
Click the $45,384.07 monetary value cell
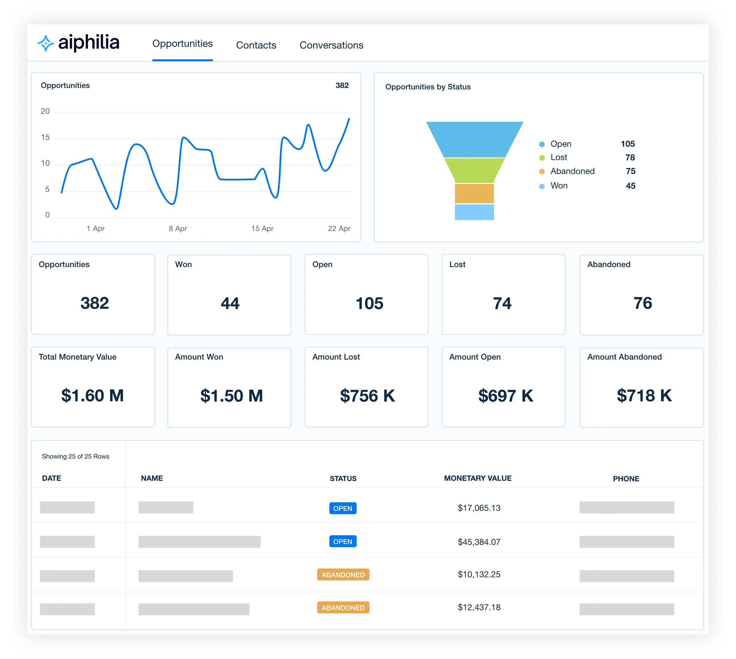(x=479, y=542)
